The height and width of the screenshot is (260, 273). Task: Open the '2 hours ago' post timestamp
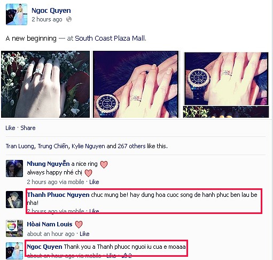click(x=47, y=19)
